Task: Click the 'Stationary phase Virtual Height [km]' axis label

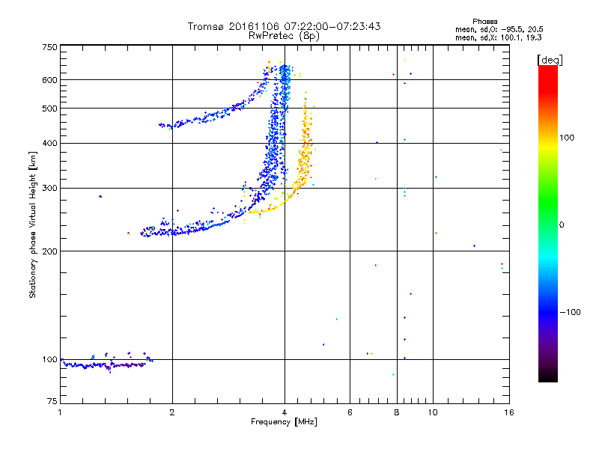Action: tap(32, 225)
